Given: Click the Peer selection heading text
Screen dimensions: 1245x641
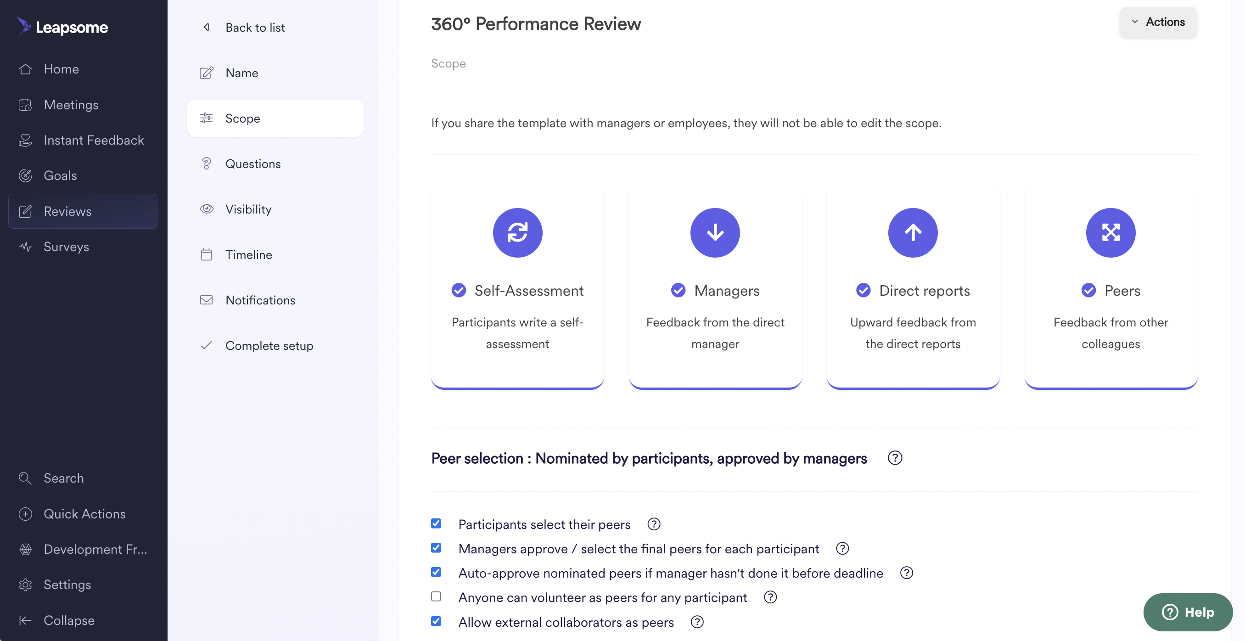Looking at the screenshot, I should 649,458.
